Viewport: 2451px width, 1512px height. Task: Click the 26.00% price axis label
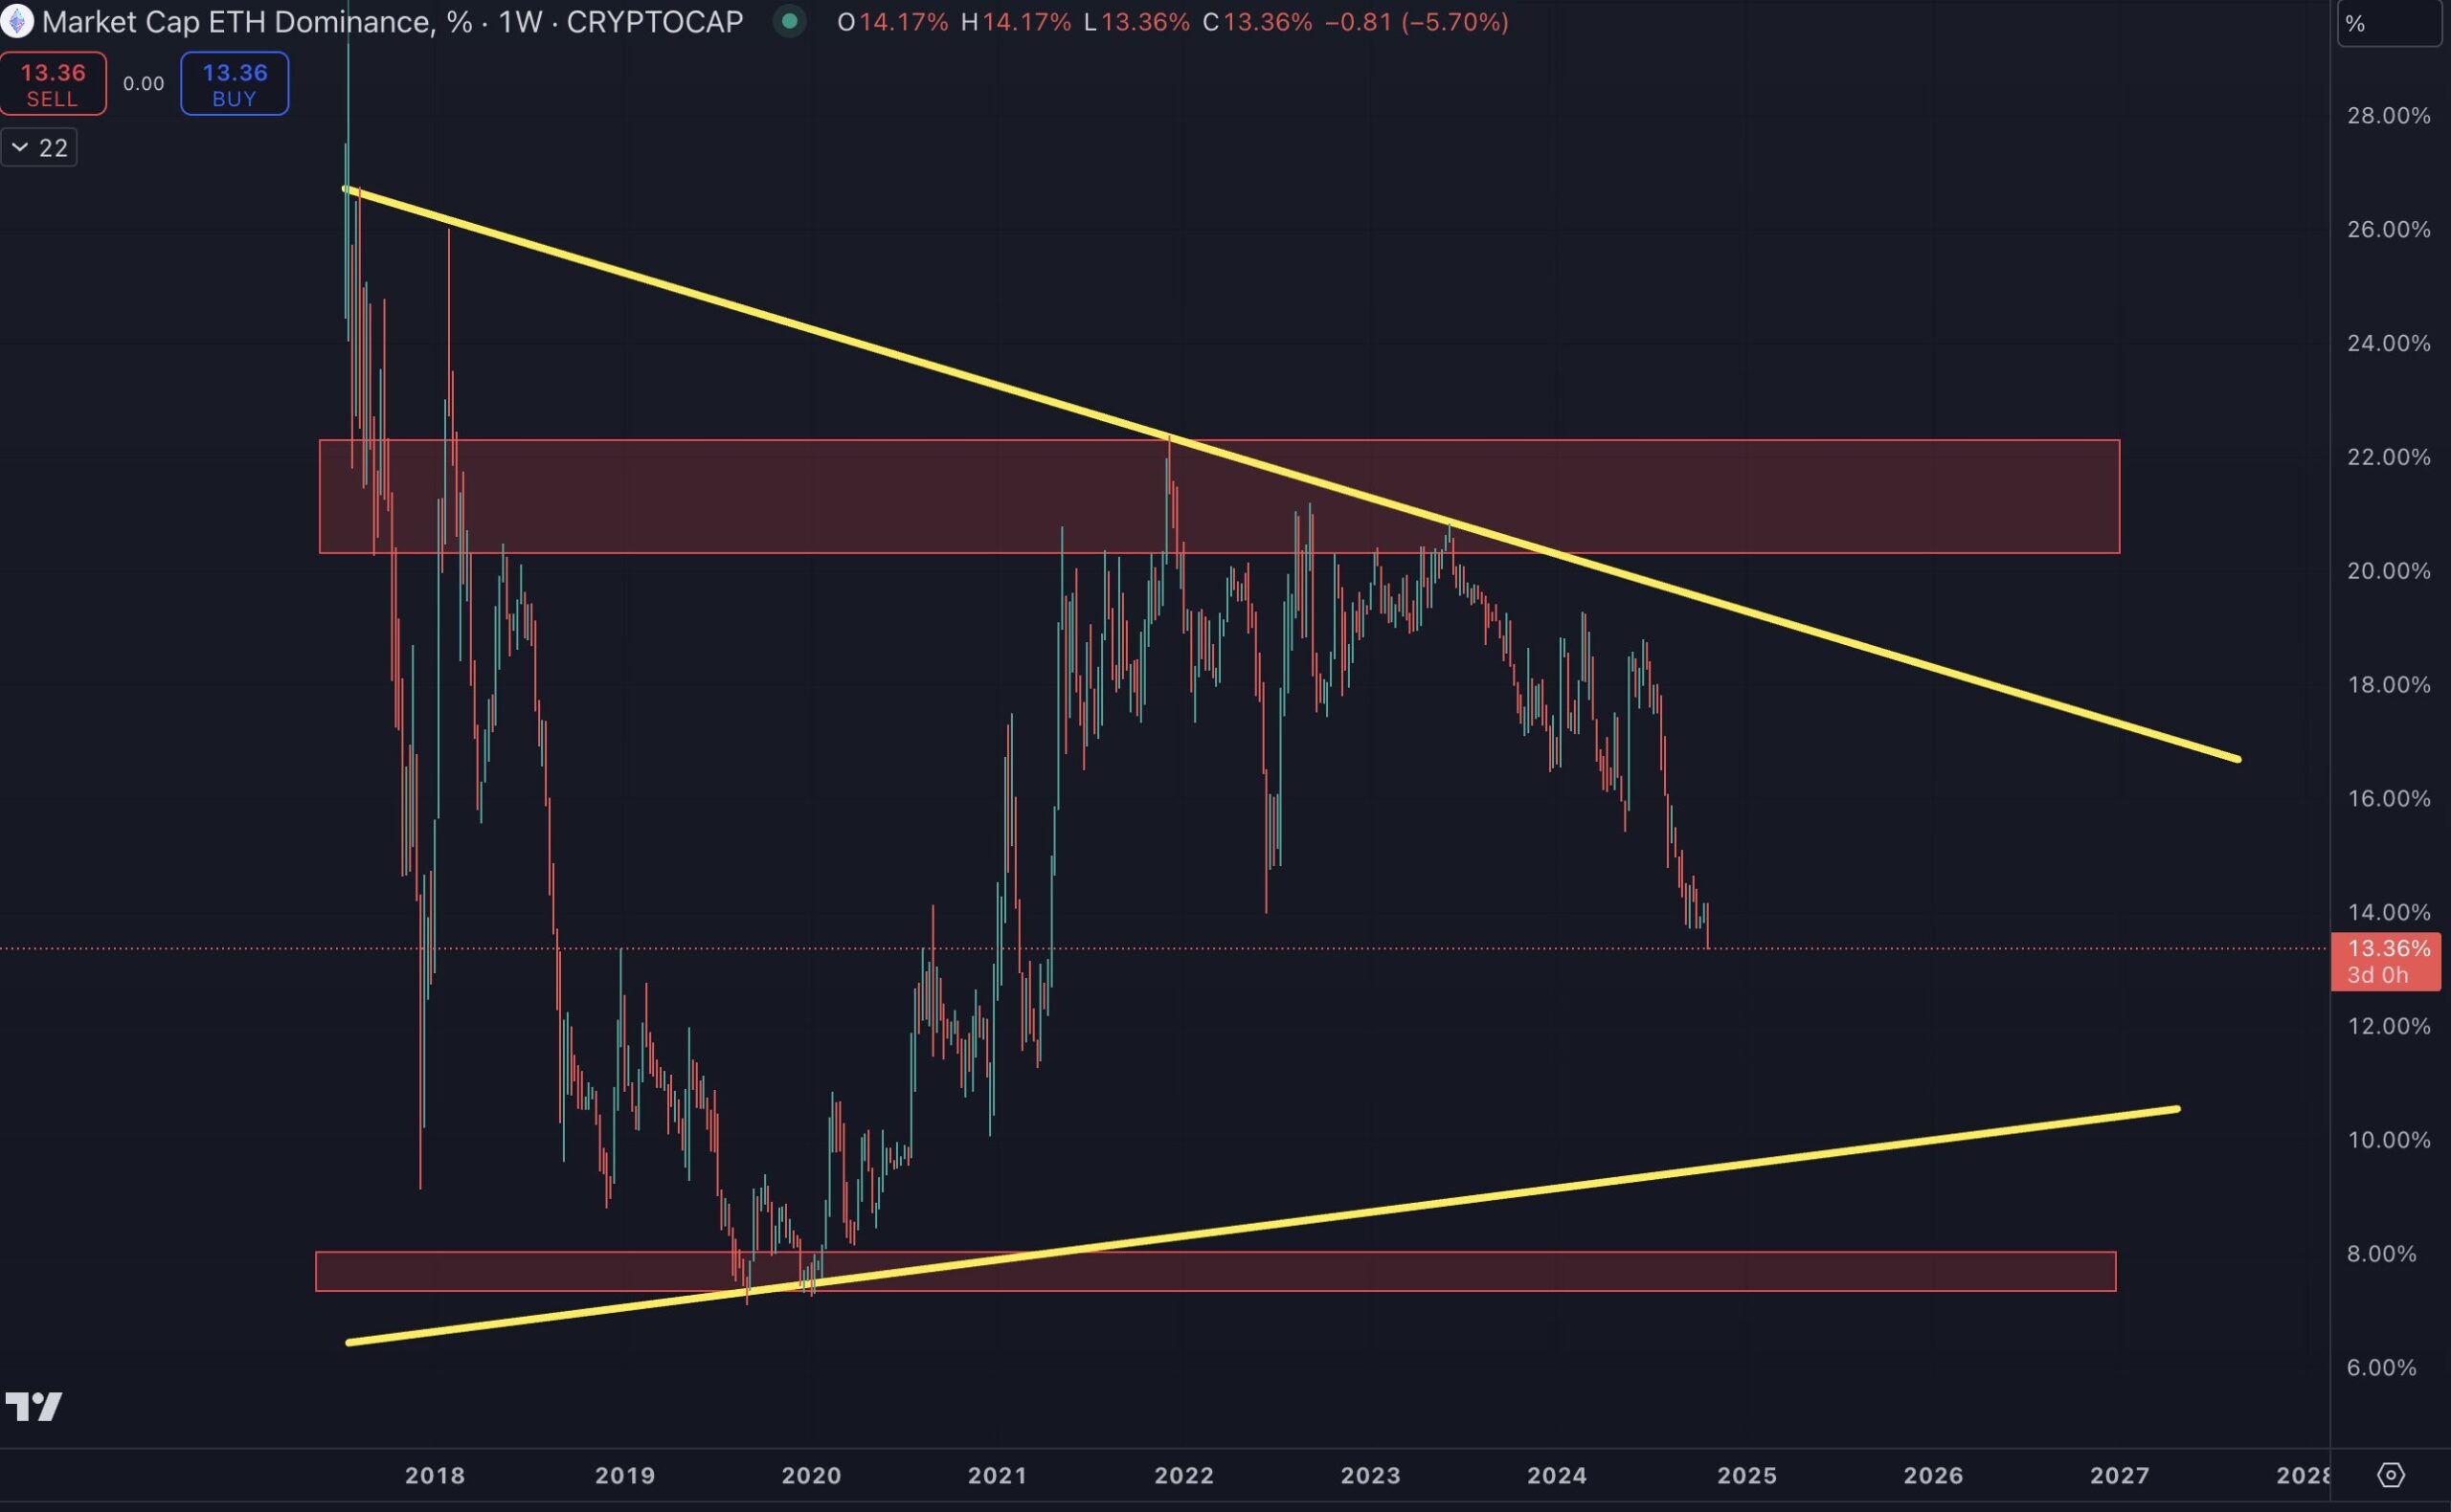[2389, 230]
